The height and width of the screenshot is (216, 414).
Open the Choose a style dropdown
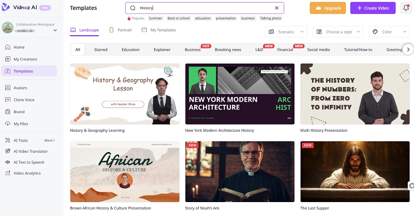tap(338, 32)
